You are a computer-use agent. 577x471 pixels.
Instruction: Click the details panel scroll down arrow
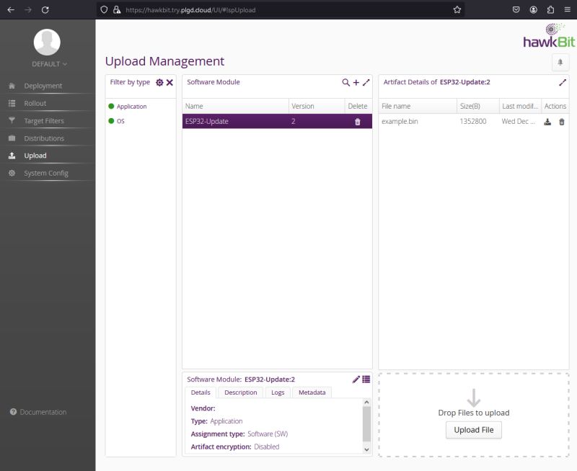tap(366, 449)
